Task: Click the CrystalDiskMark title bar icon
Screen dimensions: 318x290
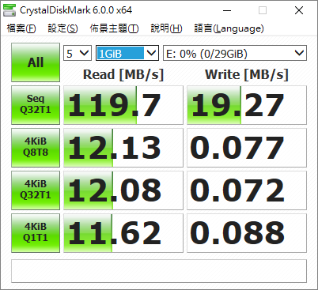Action: click(x=9, y=10)
